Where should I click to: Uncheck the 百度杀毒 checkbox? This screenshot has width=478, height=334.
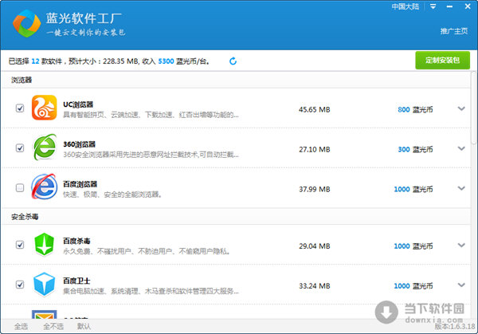pos(20,245)
